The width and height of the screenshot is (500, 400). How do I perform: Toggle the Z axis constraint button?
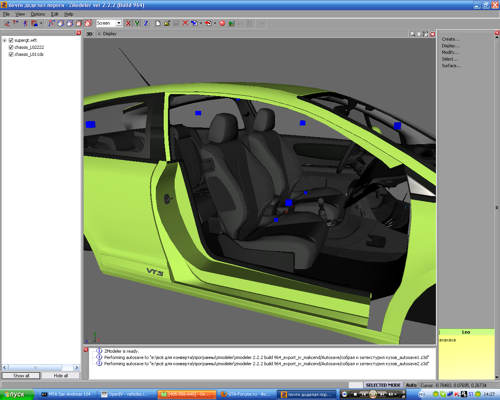pyautogui.click(x=146, y=23)
